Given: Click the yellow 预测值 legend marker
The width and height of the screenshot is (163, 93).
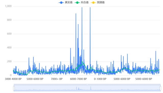Looking at the screenshot, I should [x=93, y=3].
